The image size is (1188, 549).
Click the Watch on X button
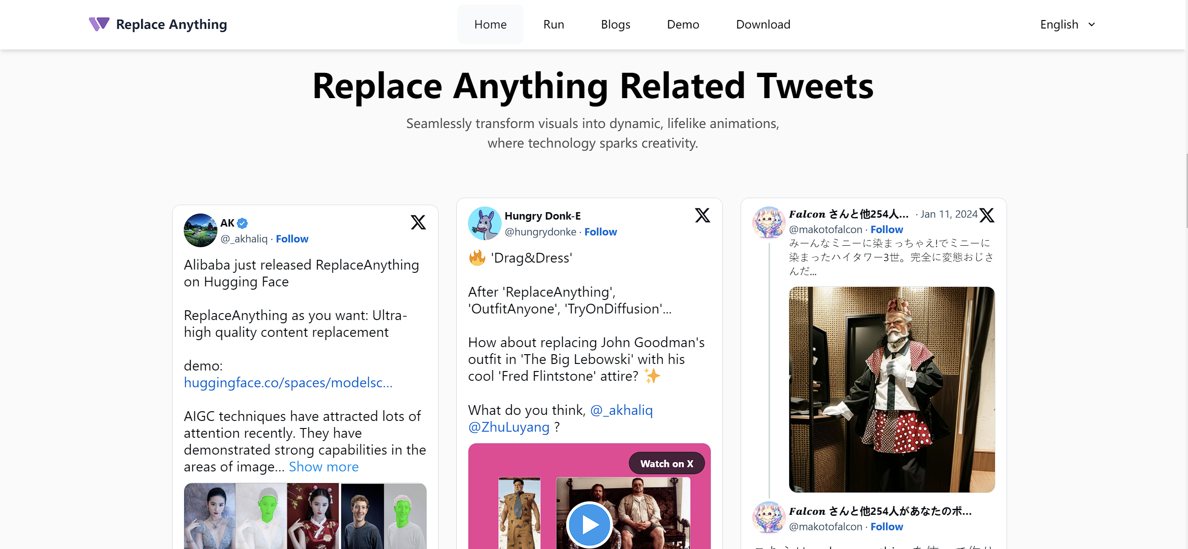click(666, 463)
